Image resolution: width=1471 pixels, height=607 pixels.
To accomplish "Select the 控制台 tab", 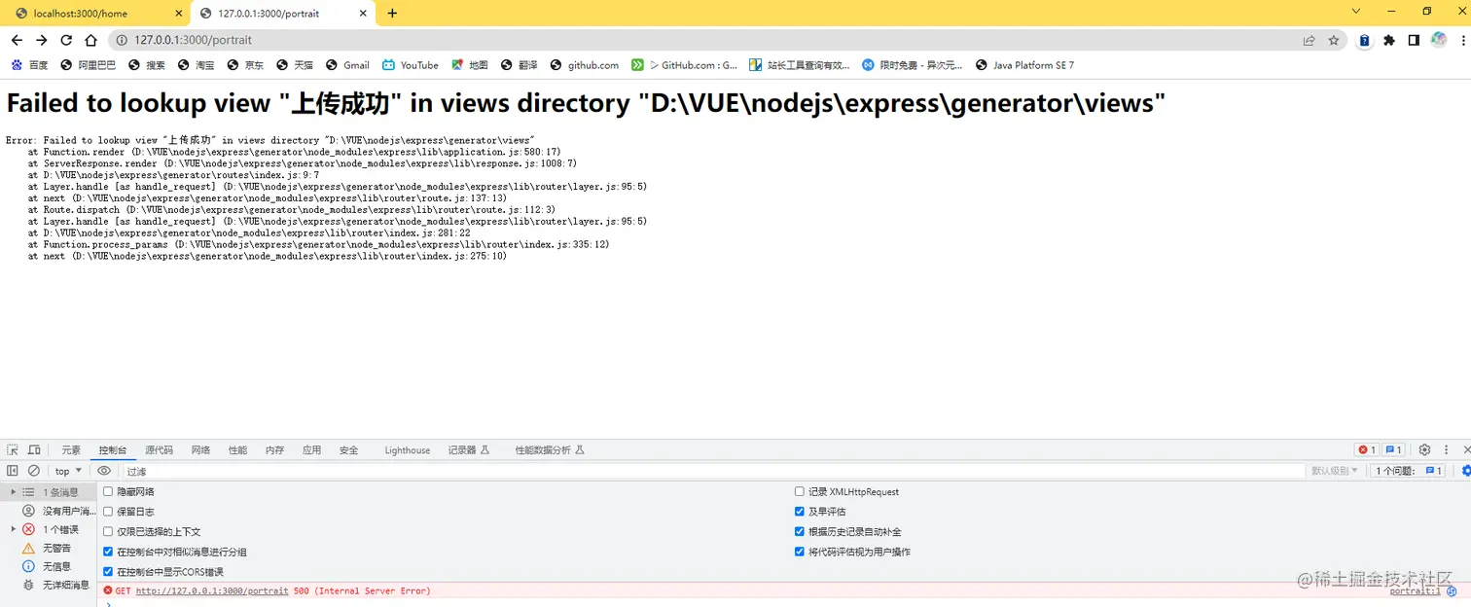I will [x=112, y=450].
